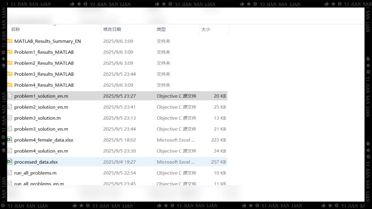Click date 2025/9/5 23:41 of problem2_solution_en.m
372x209 pixels.
tap(119, 107)
